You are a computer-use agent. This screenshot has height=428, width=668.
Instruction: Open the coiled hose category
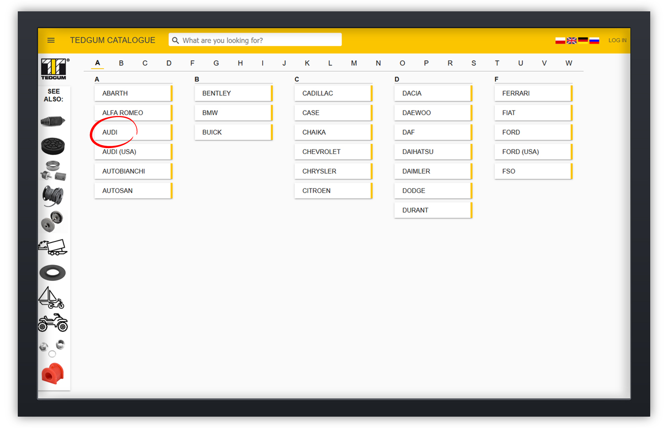click(x=53, y=195)
